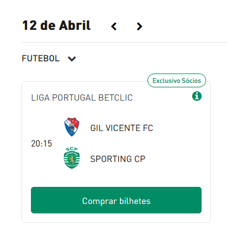Advance to the next day with right arrow
The width and height of the screenshot is (227, 251).
tap(139, 27)
